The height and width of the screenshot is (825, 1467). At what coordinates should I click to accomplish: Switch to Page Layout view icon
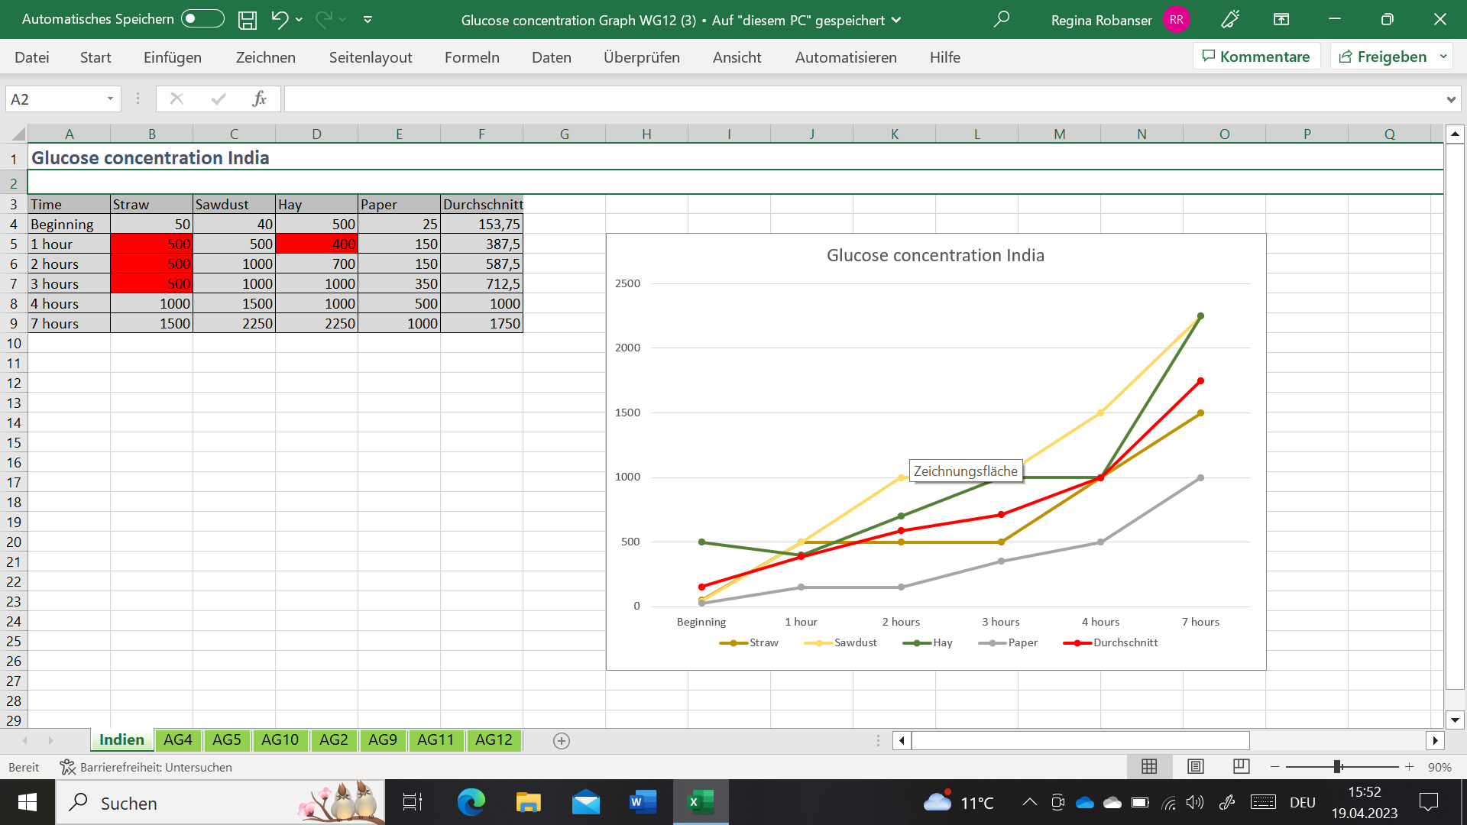click(x=1195, y=766)
